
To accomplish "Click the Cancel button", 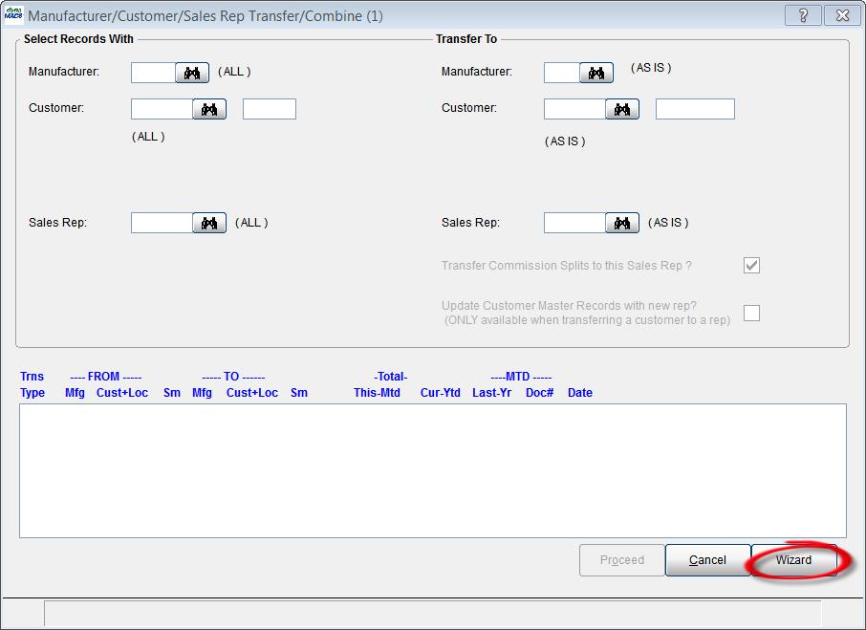I will coord(707,560).
